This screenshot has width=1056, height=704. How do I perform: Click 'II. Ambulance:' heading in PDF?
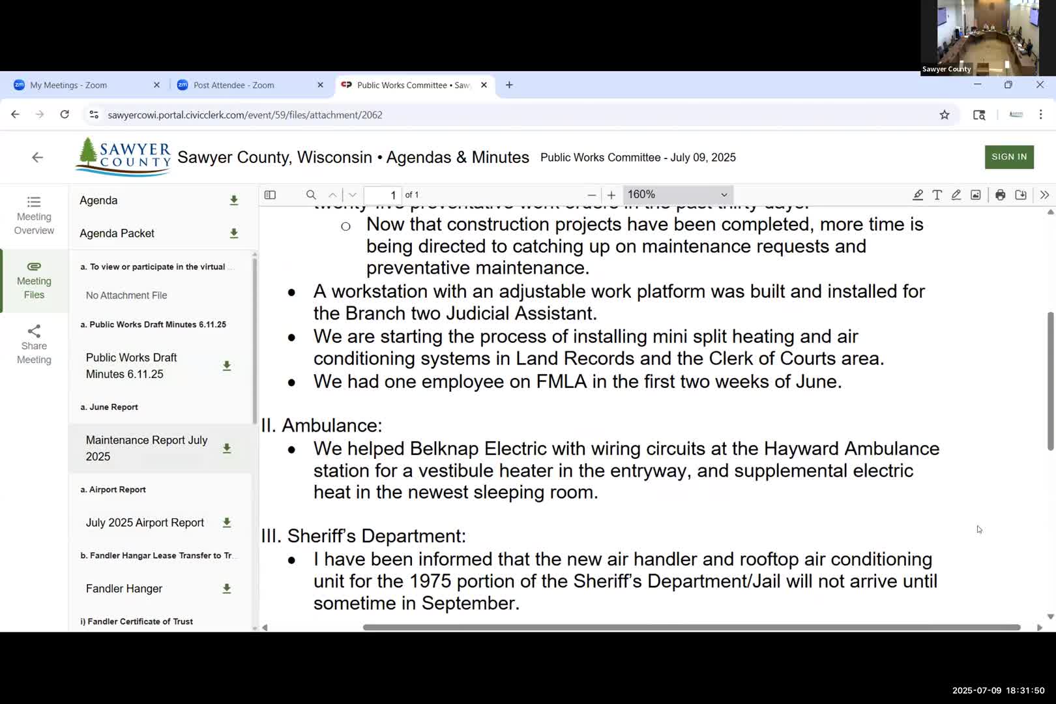pos(321,426)
